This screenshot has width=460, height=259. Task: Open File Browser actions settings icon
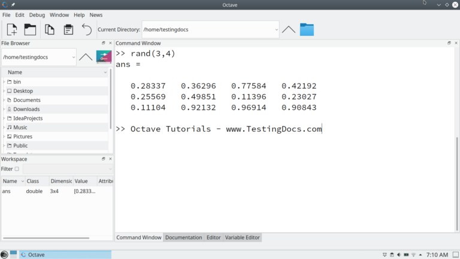104,57
